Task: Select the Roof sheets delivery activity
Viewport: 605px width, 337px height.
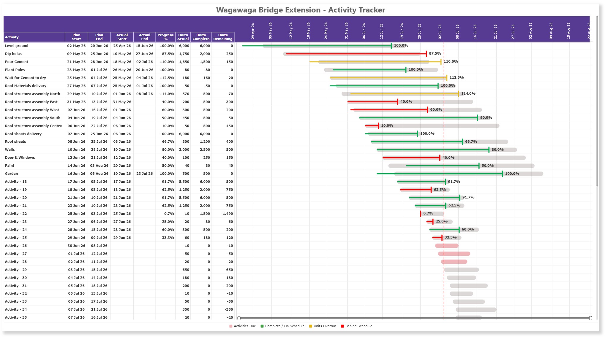Action: (23, 134)
